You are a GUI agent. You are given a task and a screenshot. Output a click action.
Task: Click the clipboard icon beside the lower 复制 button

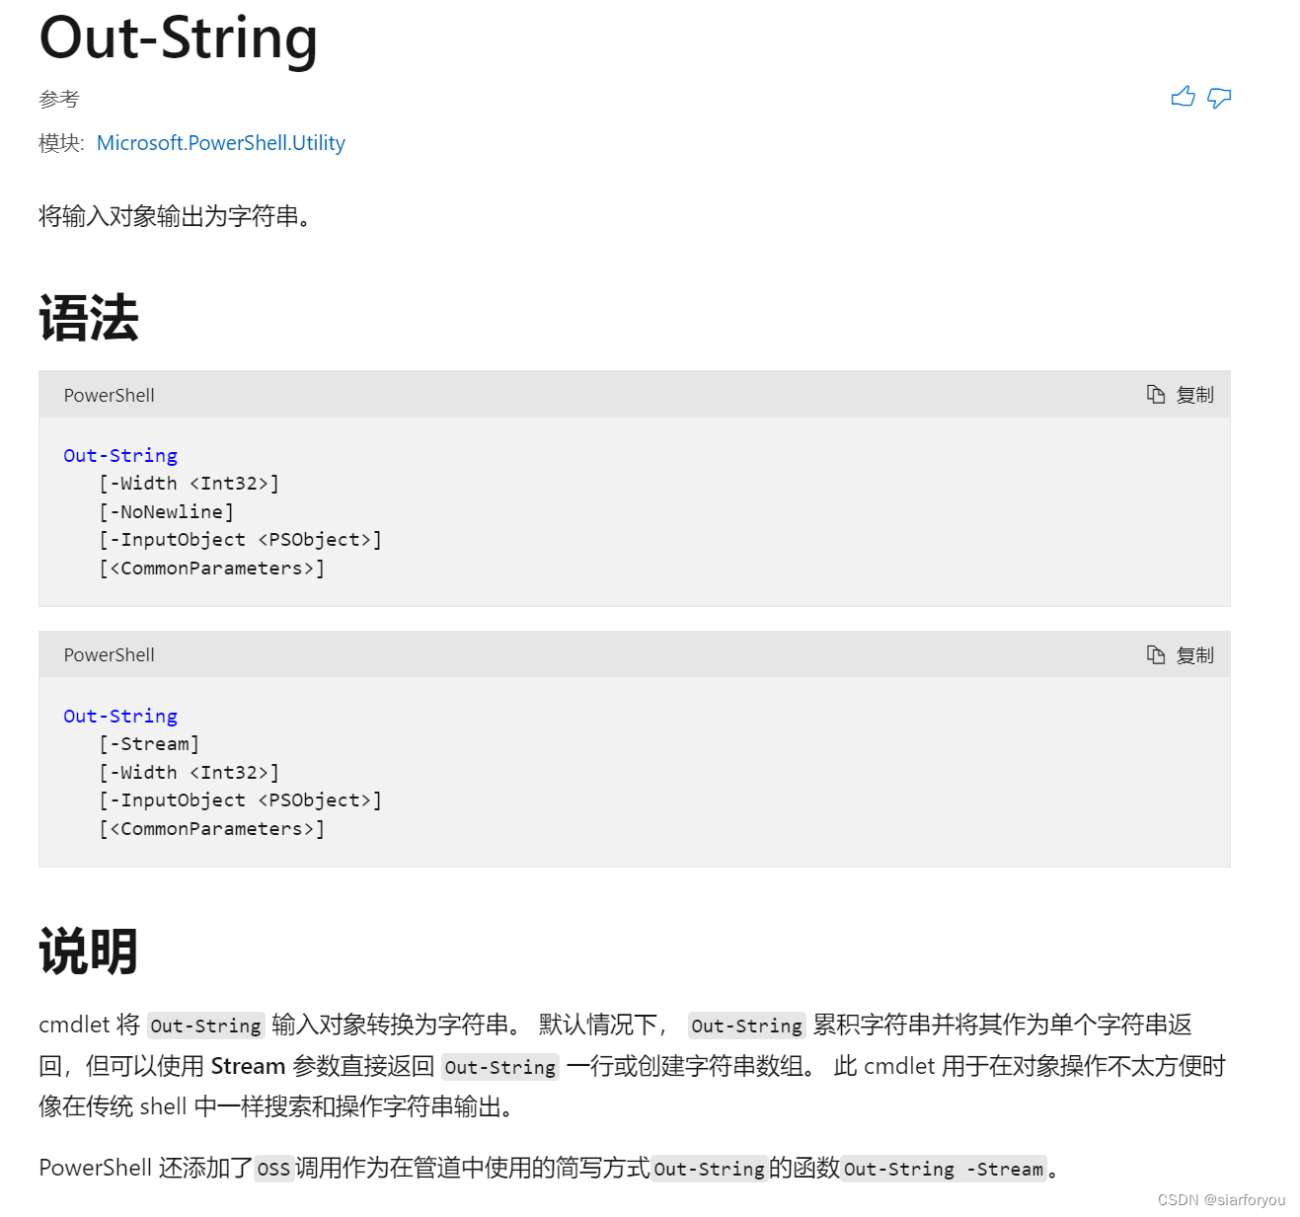point(1155,653)
